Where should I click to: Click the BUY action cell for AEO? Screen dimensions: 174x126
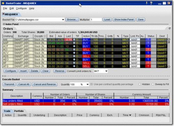coord(86,60)
